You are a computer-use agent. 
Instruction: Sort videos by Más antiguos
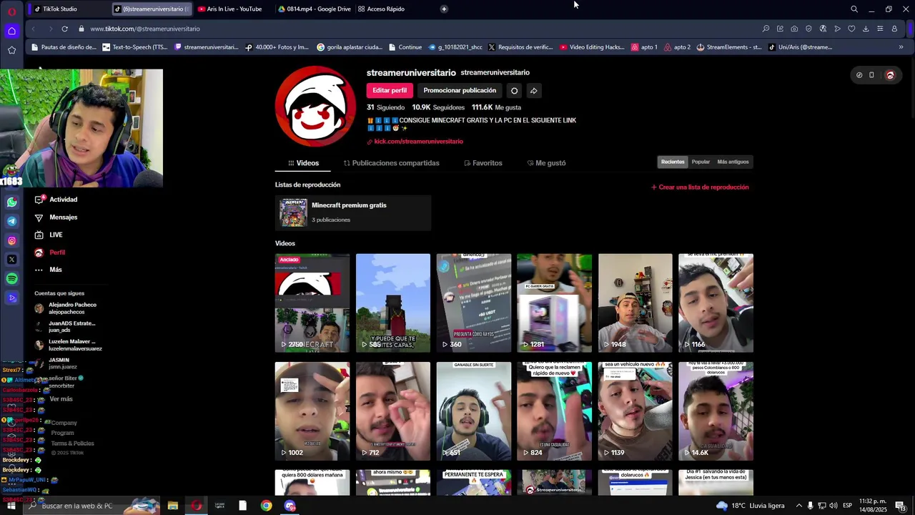733,162
